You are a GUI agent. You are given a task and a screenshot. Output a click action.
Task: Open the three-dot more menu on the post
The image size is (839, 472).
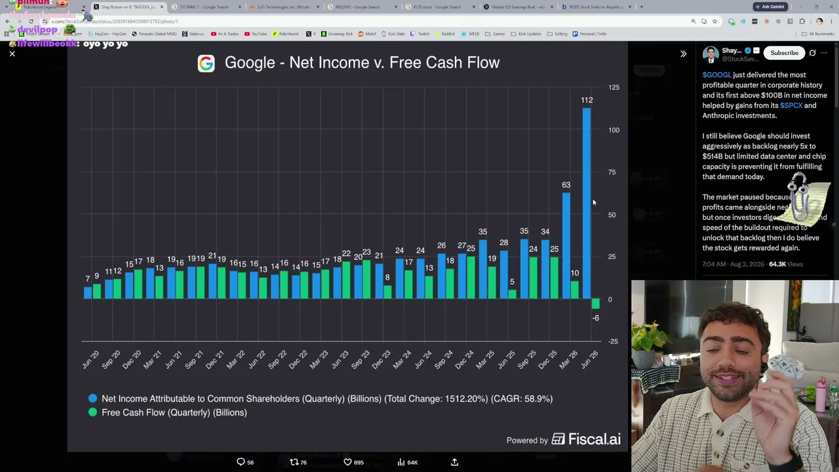(x=824, y=52)
